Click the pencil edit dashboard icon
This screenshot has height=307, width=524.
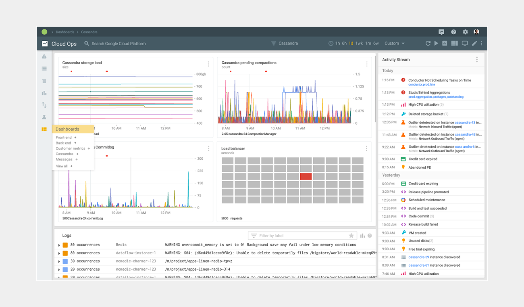coord(474,44)
